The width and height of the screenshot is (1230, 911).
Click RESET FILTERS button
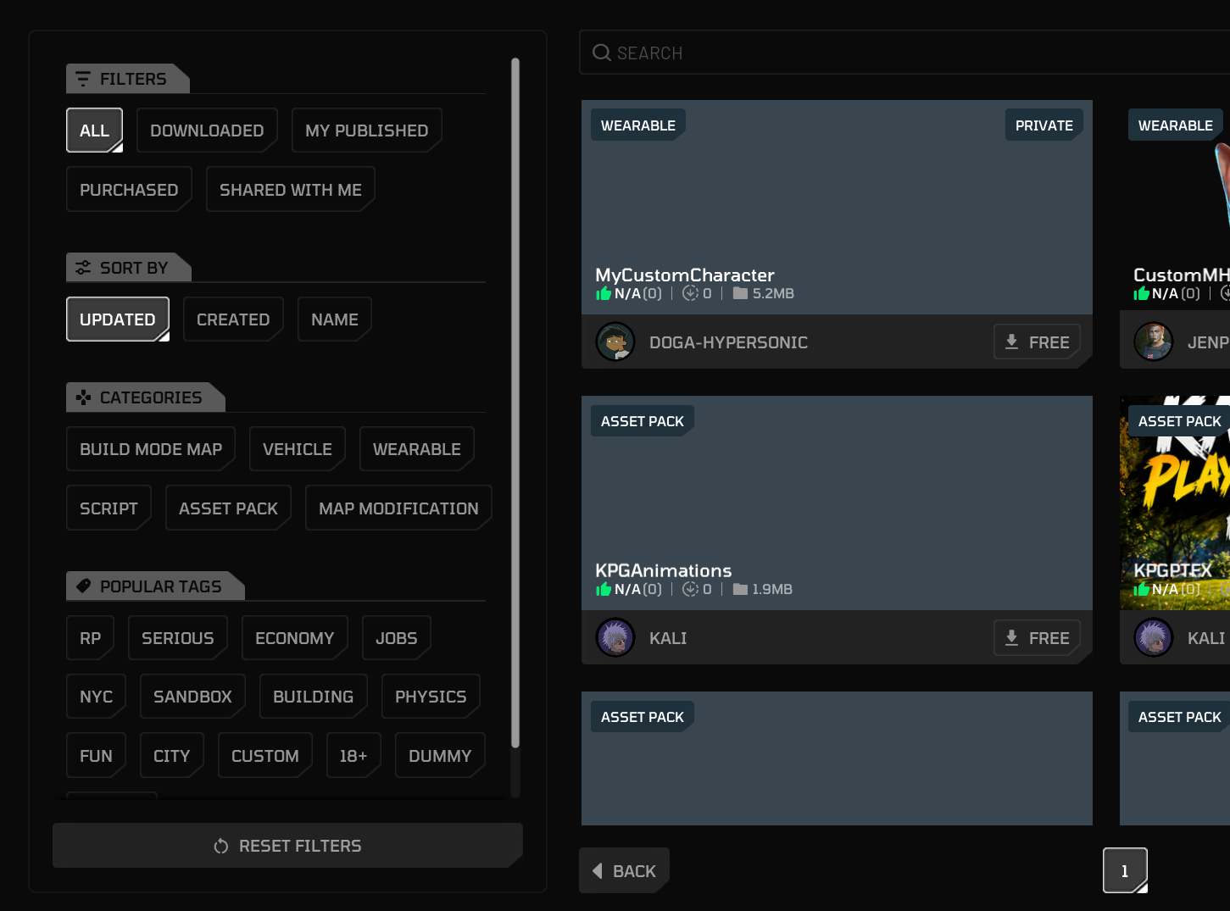click(x=287, y=846)
